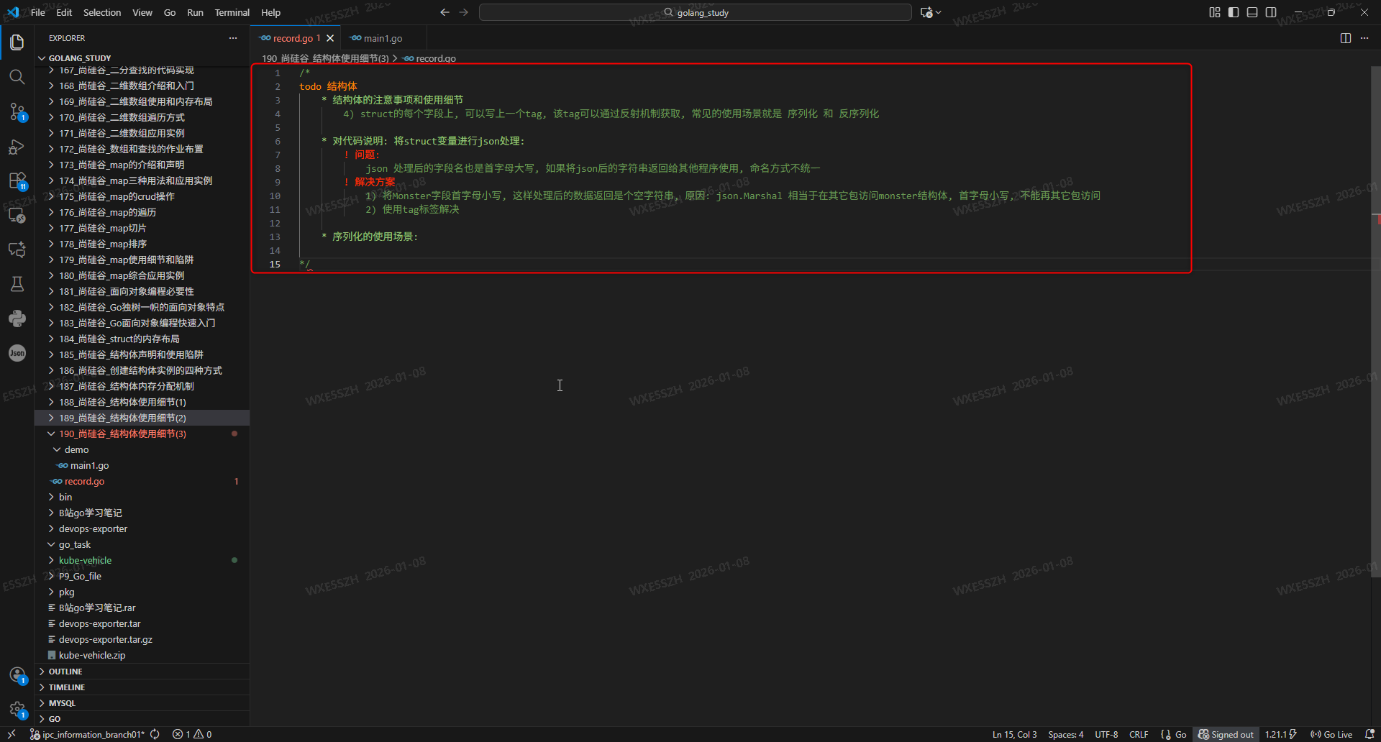The image size is (1381, 742).
Task: Open the Testing flask view
Action: click(x=17, y=284)
